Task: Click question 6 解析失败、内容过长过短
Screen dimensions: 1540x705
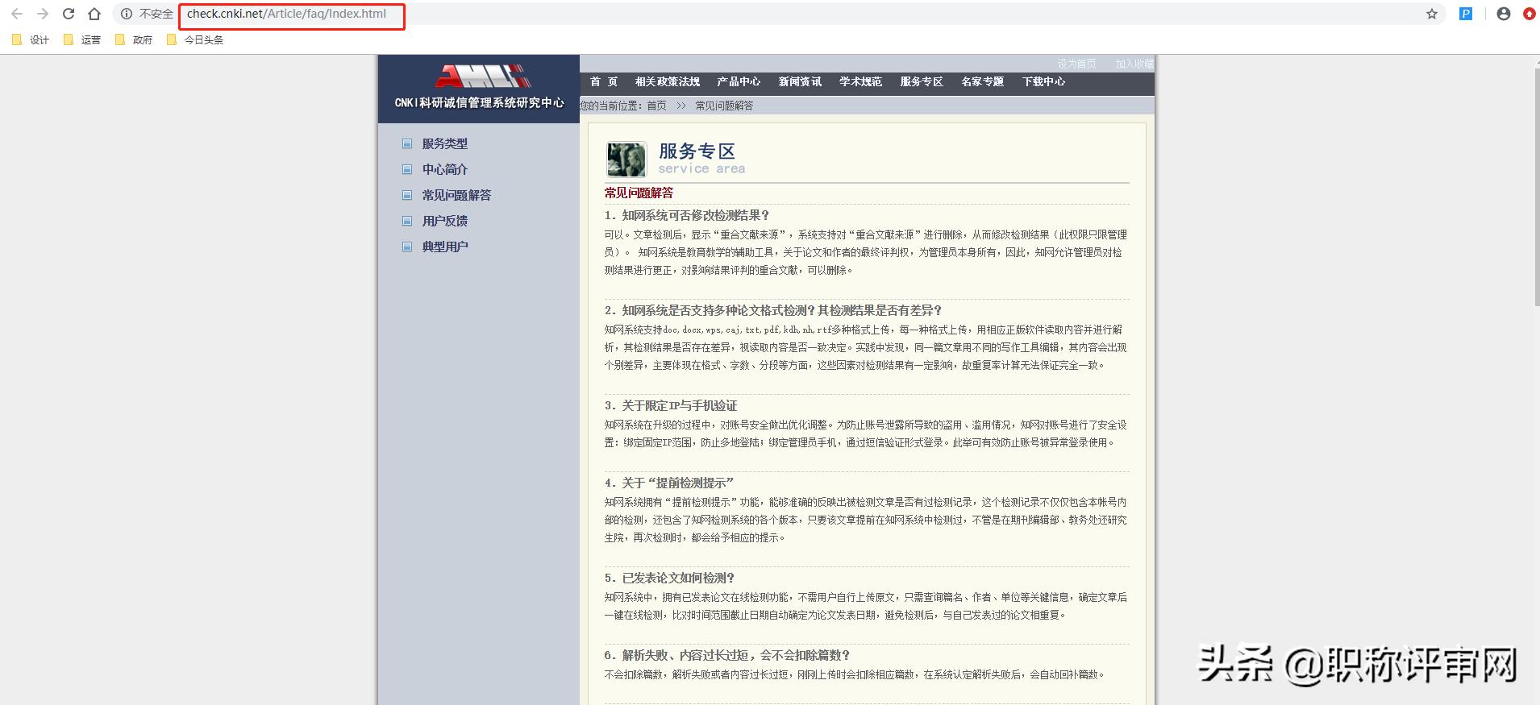Action: [727, 655]
